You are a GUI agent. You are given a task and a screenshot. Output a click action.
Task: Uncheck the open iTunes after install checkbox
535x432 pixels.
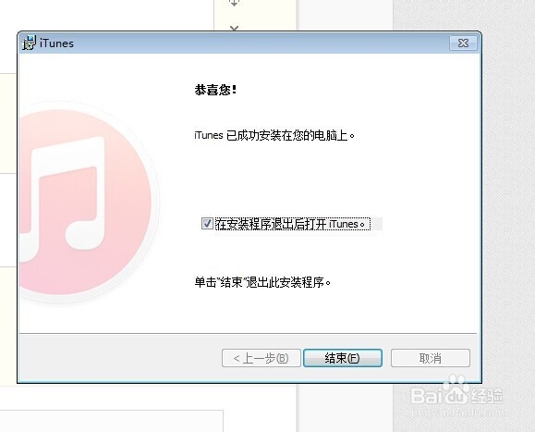pos(207,224)
